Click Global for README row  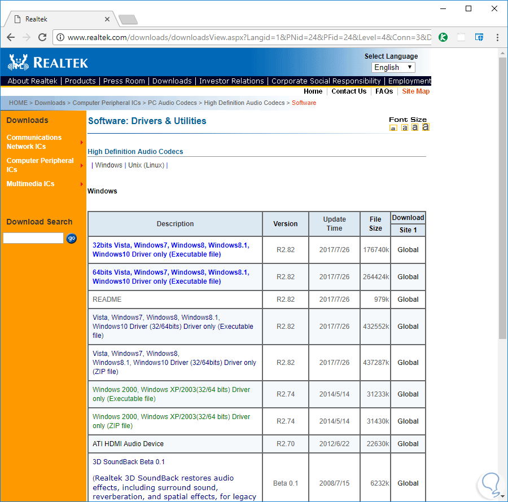(408, 300)
